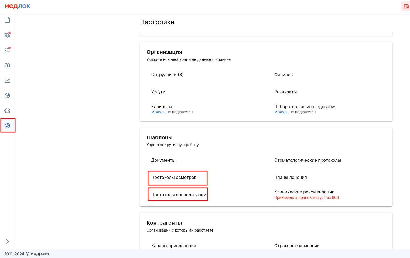Open Протоколы обследований templates
410x258 pixels.
coord(179,195)
